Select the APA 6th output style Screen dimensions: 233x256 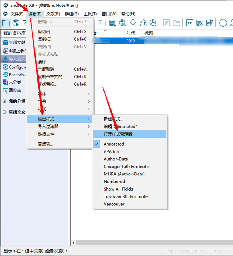tap(130, 151)
